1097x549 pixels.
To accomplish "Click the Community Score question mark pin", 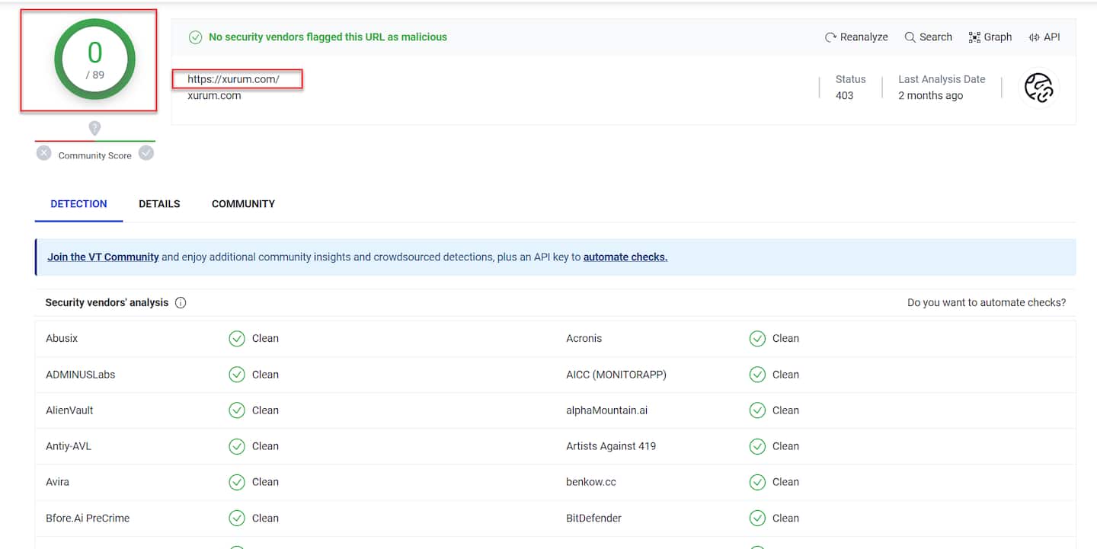I will 94,128.
